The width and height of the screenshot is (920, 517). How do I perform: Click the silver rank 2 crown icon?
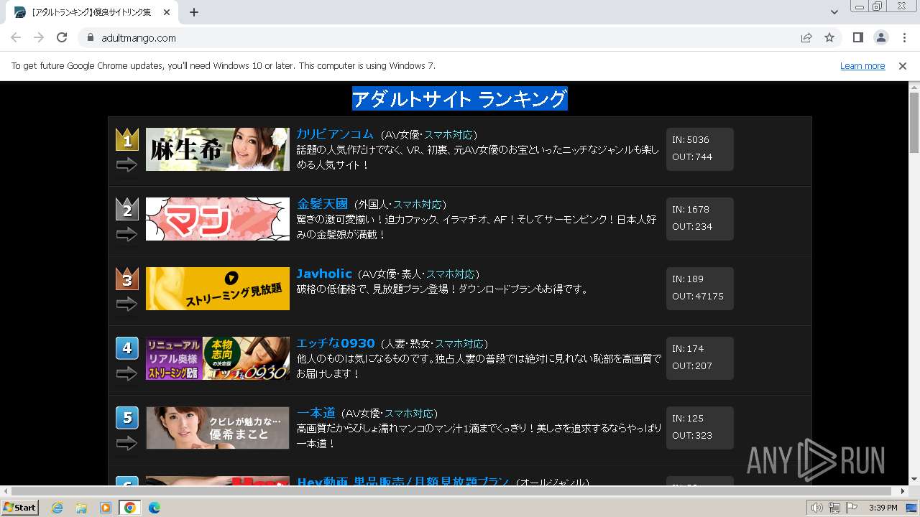[x=127, y=209]
